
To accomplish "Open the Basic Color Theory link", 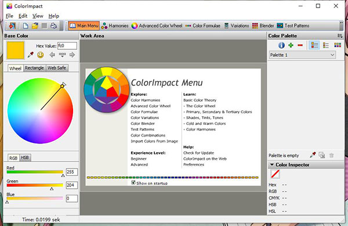I will [x=200, y=101].
